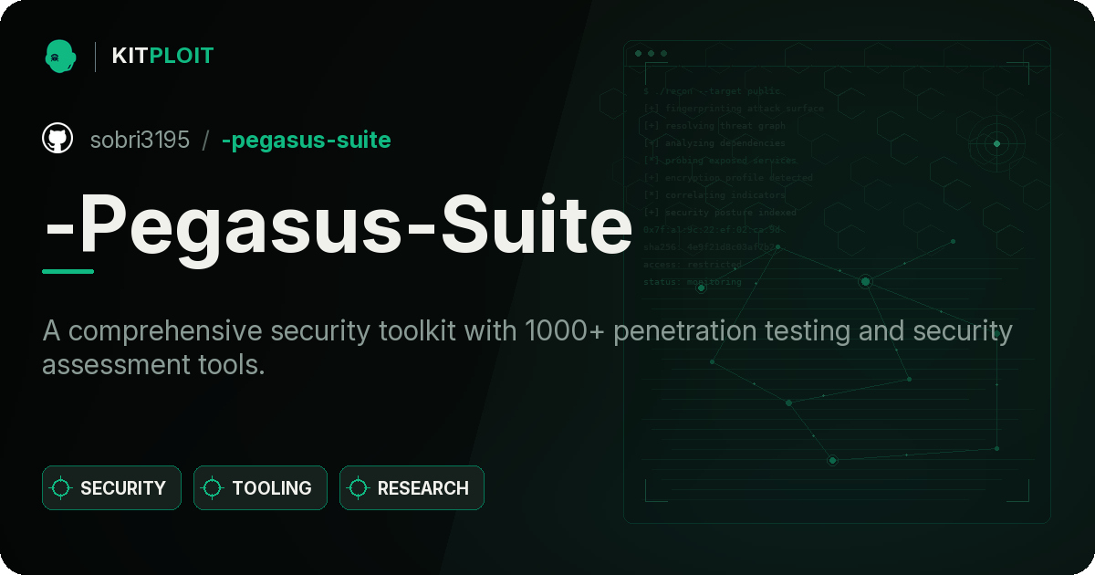The width and height of the screenshot is (1095, 575).
Task: Select the sobri3195 username
Action: [140, 140]
